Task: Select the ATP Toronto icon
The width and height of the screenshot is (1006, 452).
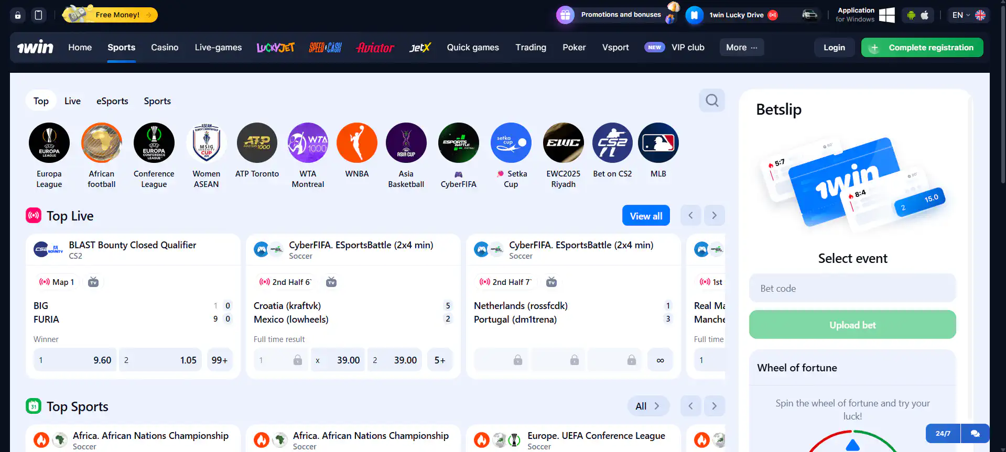Action: 257,143
